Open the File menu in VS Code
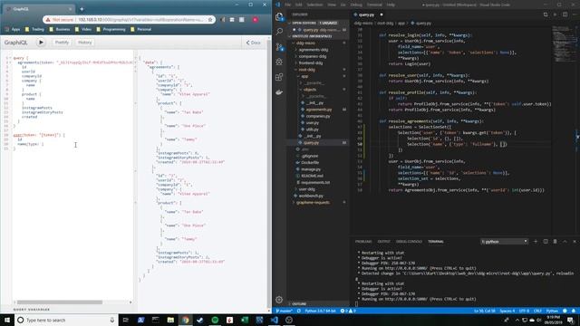The image size is (580, 326). click(288, 5)
